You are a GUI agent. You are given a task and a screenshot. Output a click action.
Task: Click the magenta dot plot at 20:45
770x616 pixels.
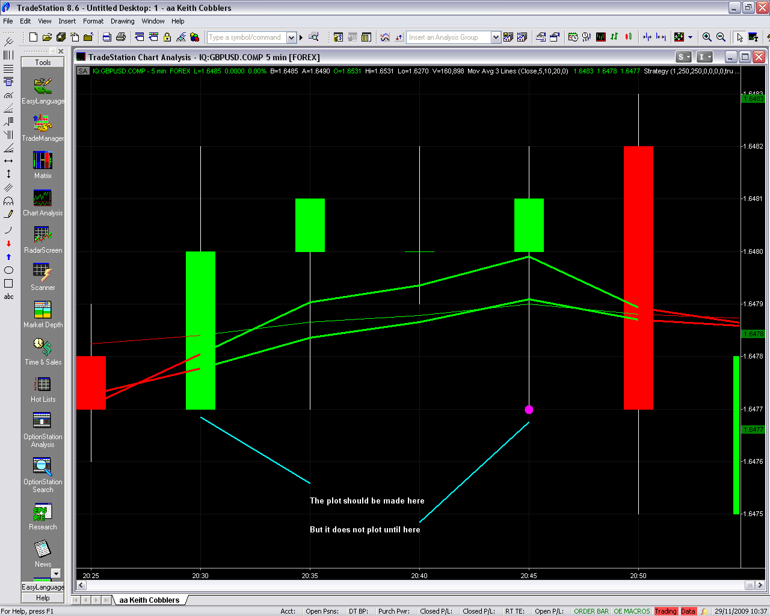[x=529, y=410]
